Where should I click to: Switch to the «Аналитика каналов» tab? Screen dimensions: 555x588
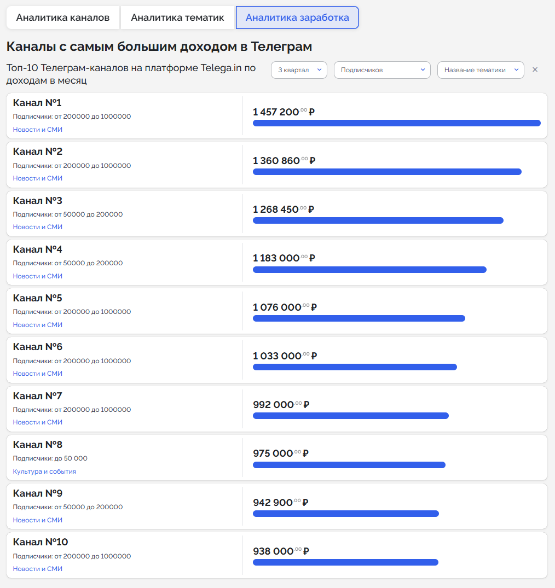click(63, 18)
